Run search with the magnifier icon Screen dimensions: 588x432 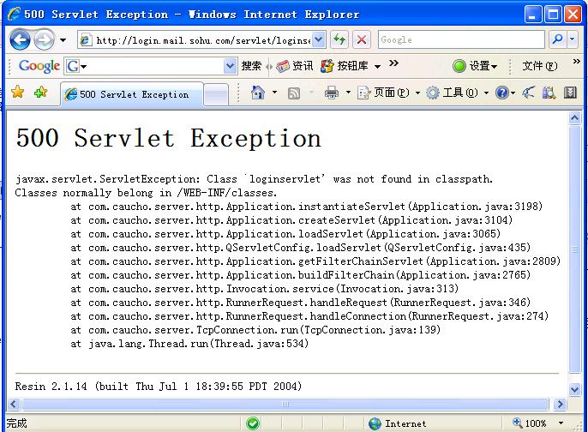[558, 39]
